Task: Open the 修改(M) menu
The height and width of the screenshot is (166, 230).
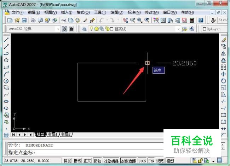Action: click(x=152, y=12)
